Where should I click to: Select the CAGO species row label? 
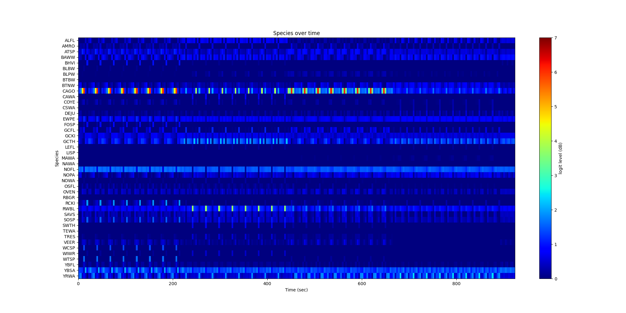tap(69, 91)
